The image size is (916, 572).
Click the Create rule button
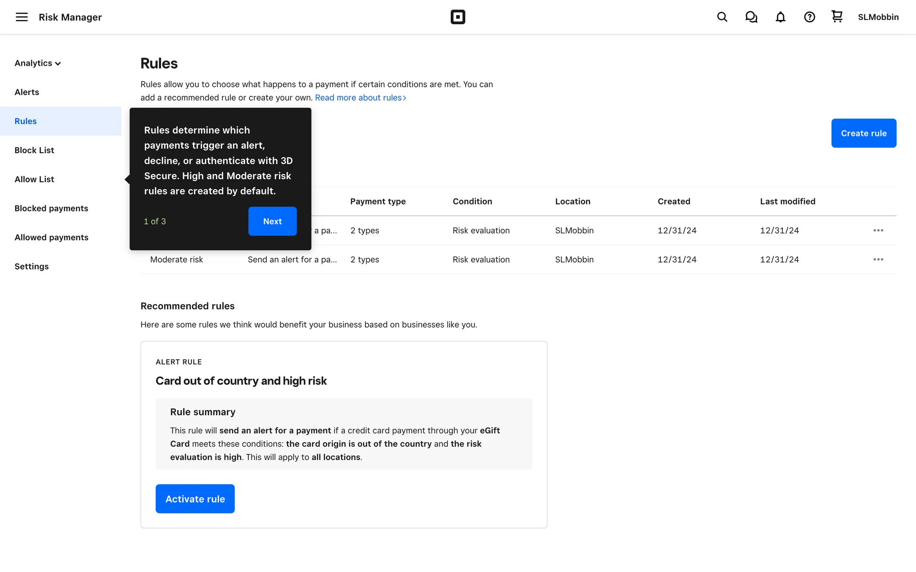pos(863,133)
